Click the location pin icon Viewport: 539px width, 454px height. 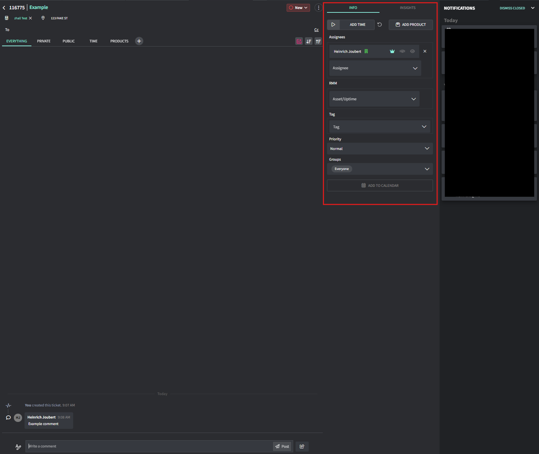coord(43,18)
